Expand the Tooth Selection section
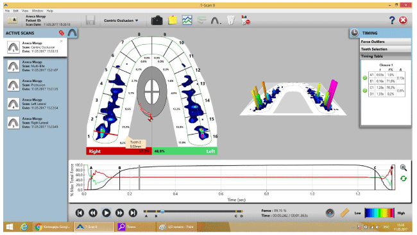Screen dimensions: 417x235 386,49
